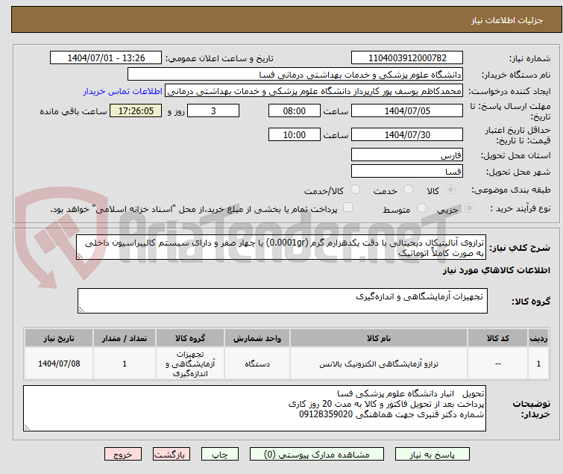Toggle the Islamic treasury payment checkbox
The height and width of the screenshot is (474, 563).
347,208
